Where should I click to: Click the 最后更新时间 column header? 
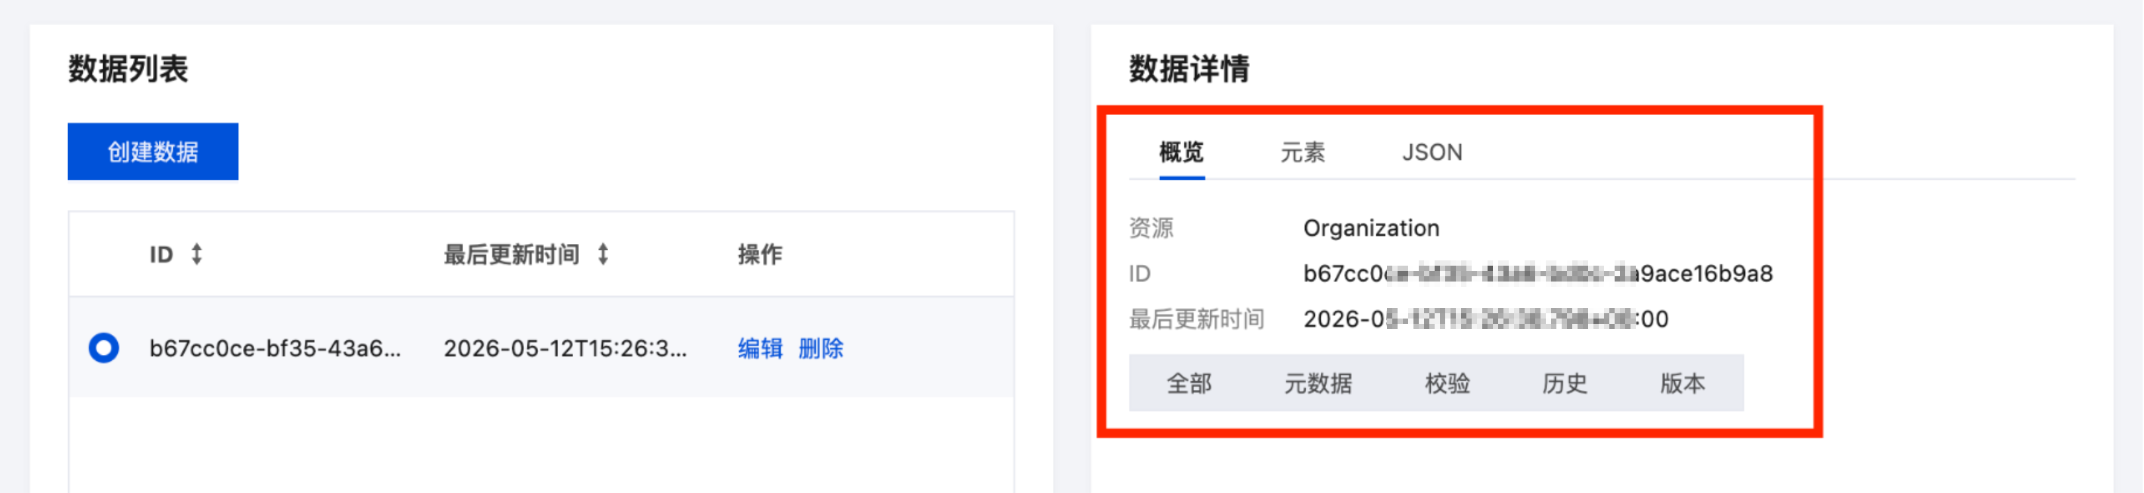pos(511,254)
